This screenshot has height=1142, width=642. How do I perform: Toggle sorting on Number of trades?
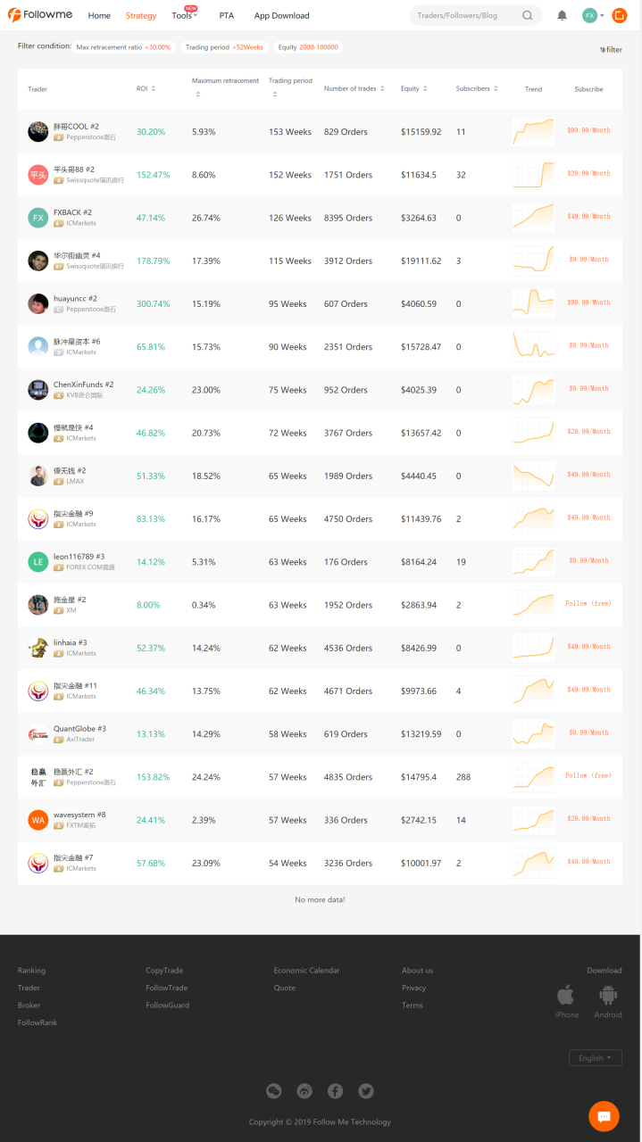point(354,88)
